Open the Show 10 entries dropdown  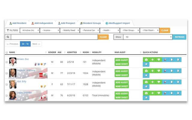click(x=148, y=37)
